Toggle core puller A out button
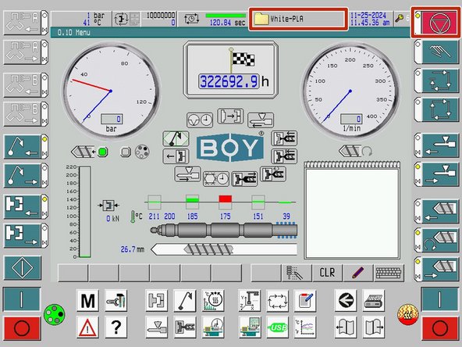The width and height of the screenshot is (462, 347). coord(26,52)
